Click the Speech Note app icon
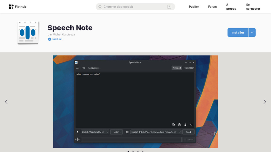Image resolution: width=271 pixels, height=152 pixels. (x=28, y=33)
